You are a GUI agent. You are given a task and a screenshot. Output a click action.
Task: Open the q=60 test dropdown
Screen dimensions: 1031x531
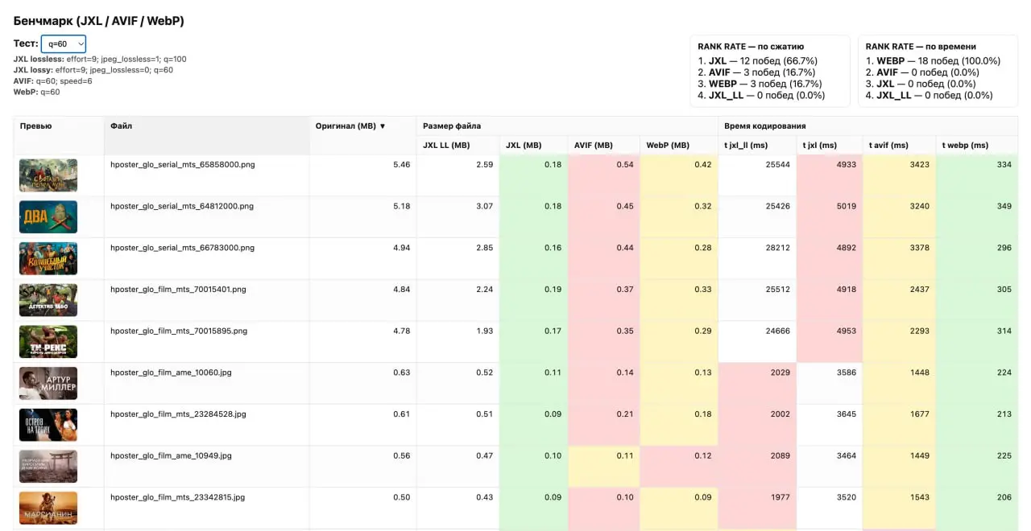click(64, 44)
